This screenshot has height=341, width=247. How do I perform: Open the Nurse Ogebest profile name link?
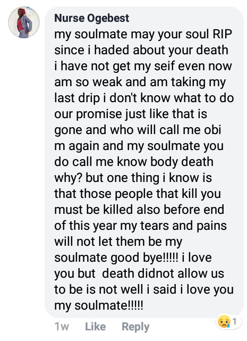click(92, 18)
